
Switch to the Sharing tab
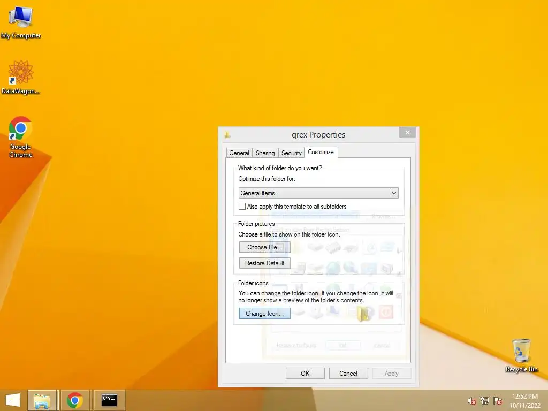(265, 153)
